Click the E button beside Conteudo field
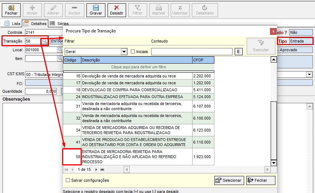Screen dimensions: 315x193 (239, 52)
